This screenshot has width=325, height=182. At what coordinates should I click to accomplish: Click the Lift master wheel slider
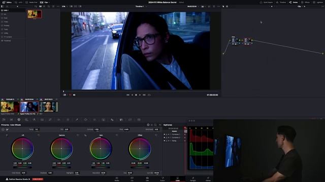tap(22, 167)
